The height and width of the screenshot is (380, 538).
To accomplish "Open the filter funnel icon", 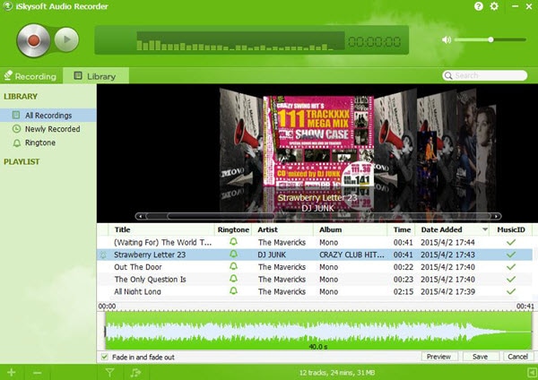I will (x=109, y=373).
